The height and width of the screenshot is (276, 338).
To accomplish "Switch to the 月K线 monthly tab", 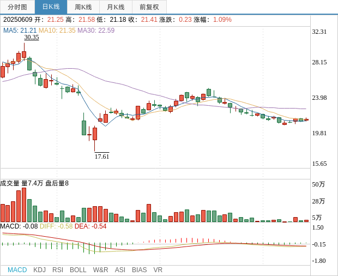I will 116,7.
